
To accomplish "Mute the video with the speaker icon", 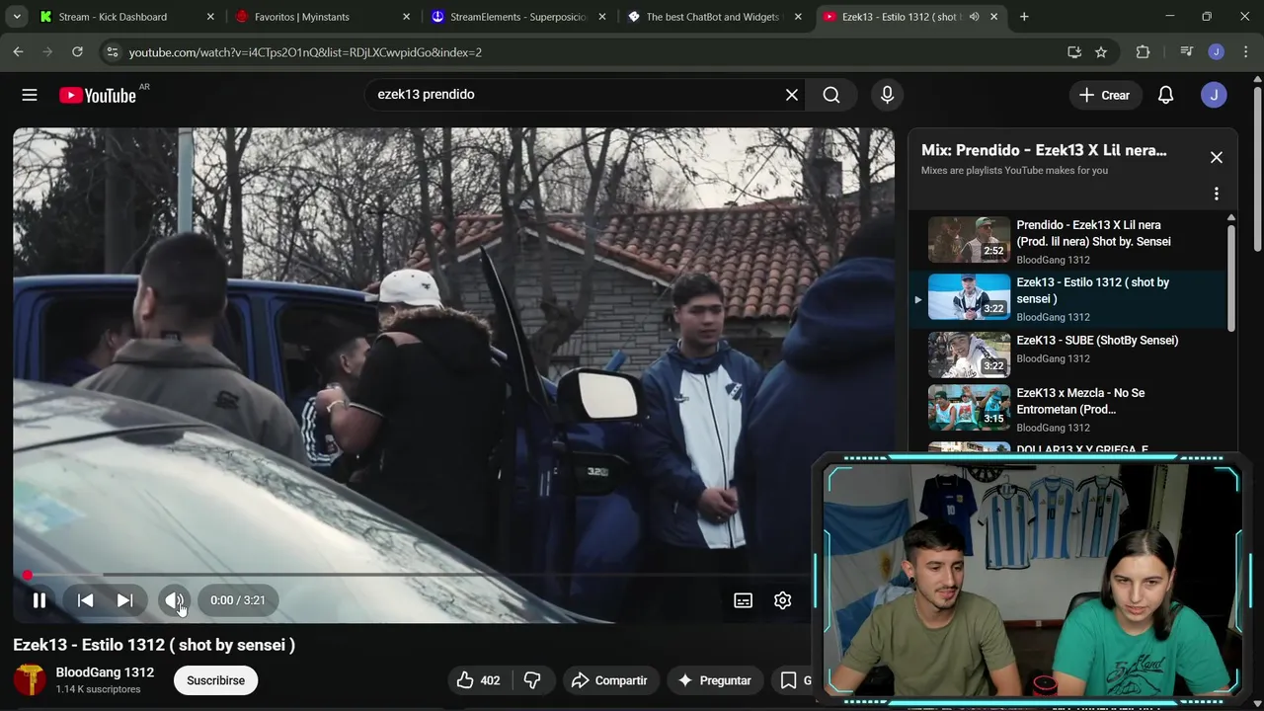I will [x=175, y=600].
